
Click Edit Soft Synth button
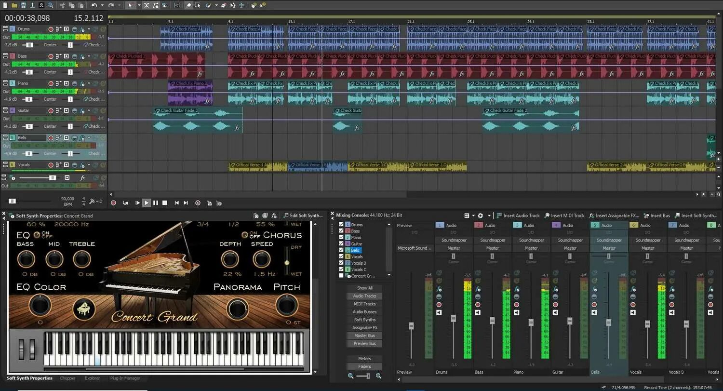(x=303, y=216)
